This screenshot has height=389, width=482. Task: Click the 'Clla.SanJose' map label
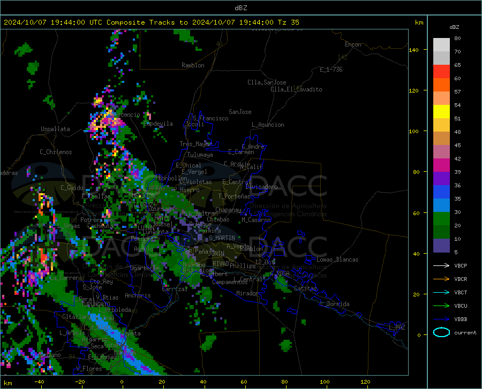click(x=267, y=82)
